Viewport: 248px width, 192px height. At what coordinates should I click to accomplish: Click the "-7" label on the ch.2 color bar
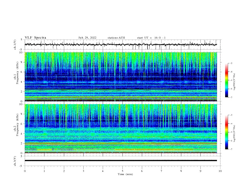point(231,149)
